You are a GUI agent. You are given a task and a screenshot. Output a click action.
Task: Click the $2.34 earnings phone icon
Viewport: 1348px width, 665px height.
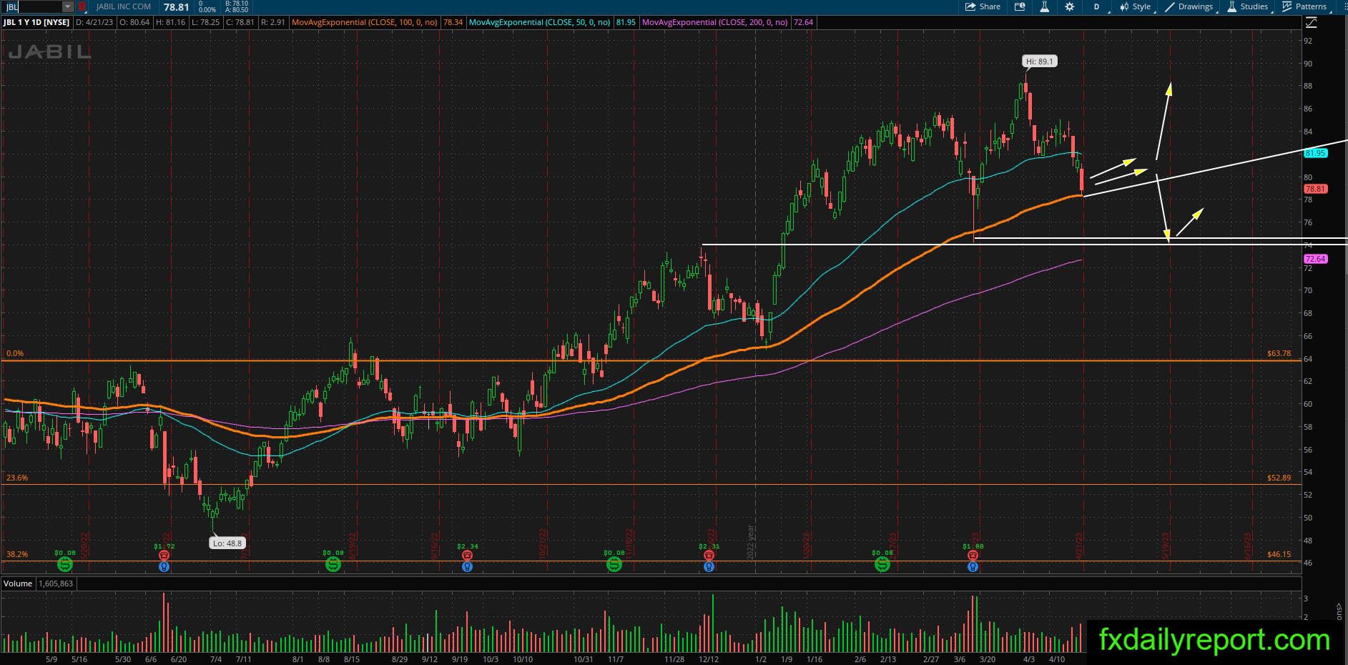(467, 555)
